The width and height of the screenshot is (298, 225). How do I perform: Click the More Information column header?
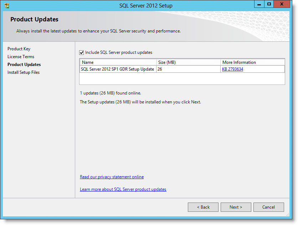(x=253, y=62)
